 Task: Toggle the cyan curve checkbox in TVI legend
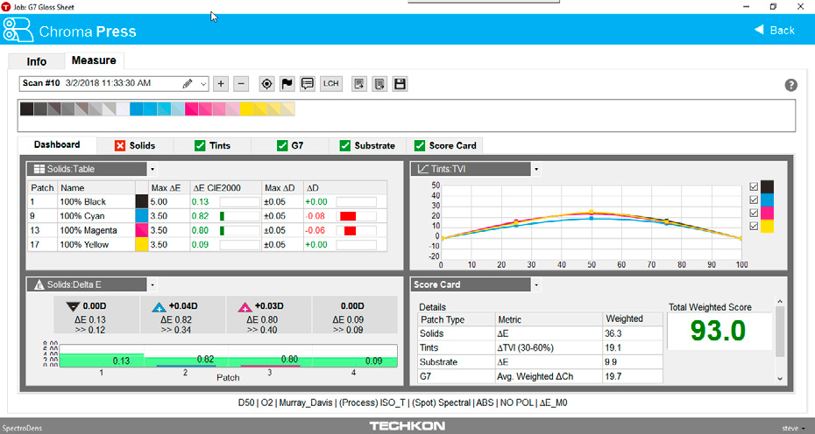(x=754, y=199)
